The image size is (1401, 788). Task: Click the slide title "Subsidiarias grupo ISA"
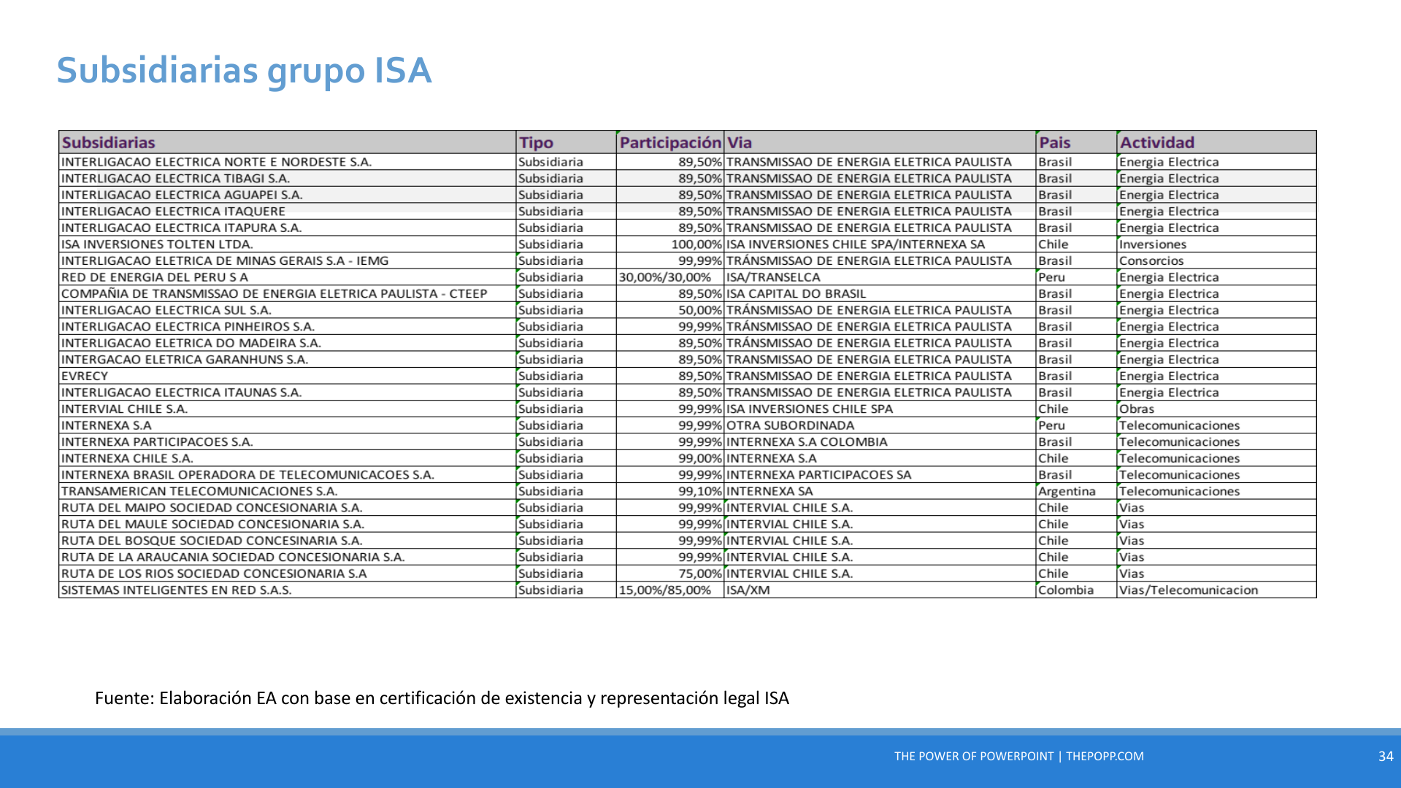244,71
